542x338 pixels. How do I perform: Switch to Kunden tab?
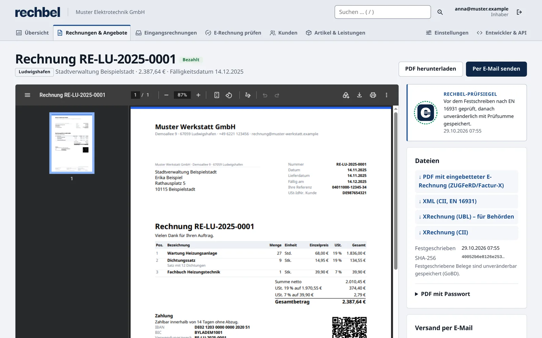(284, 33)
